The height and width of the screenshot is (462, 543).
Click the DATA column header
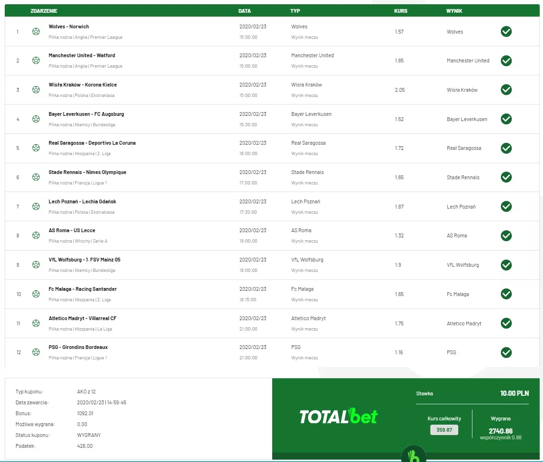coord(245,11)
